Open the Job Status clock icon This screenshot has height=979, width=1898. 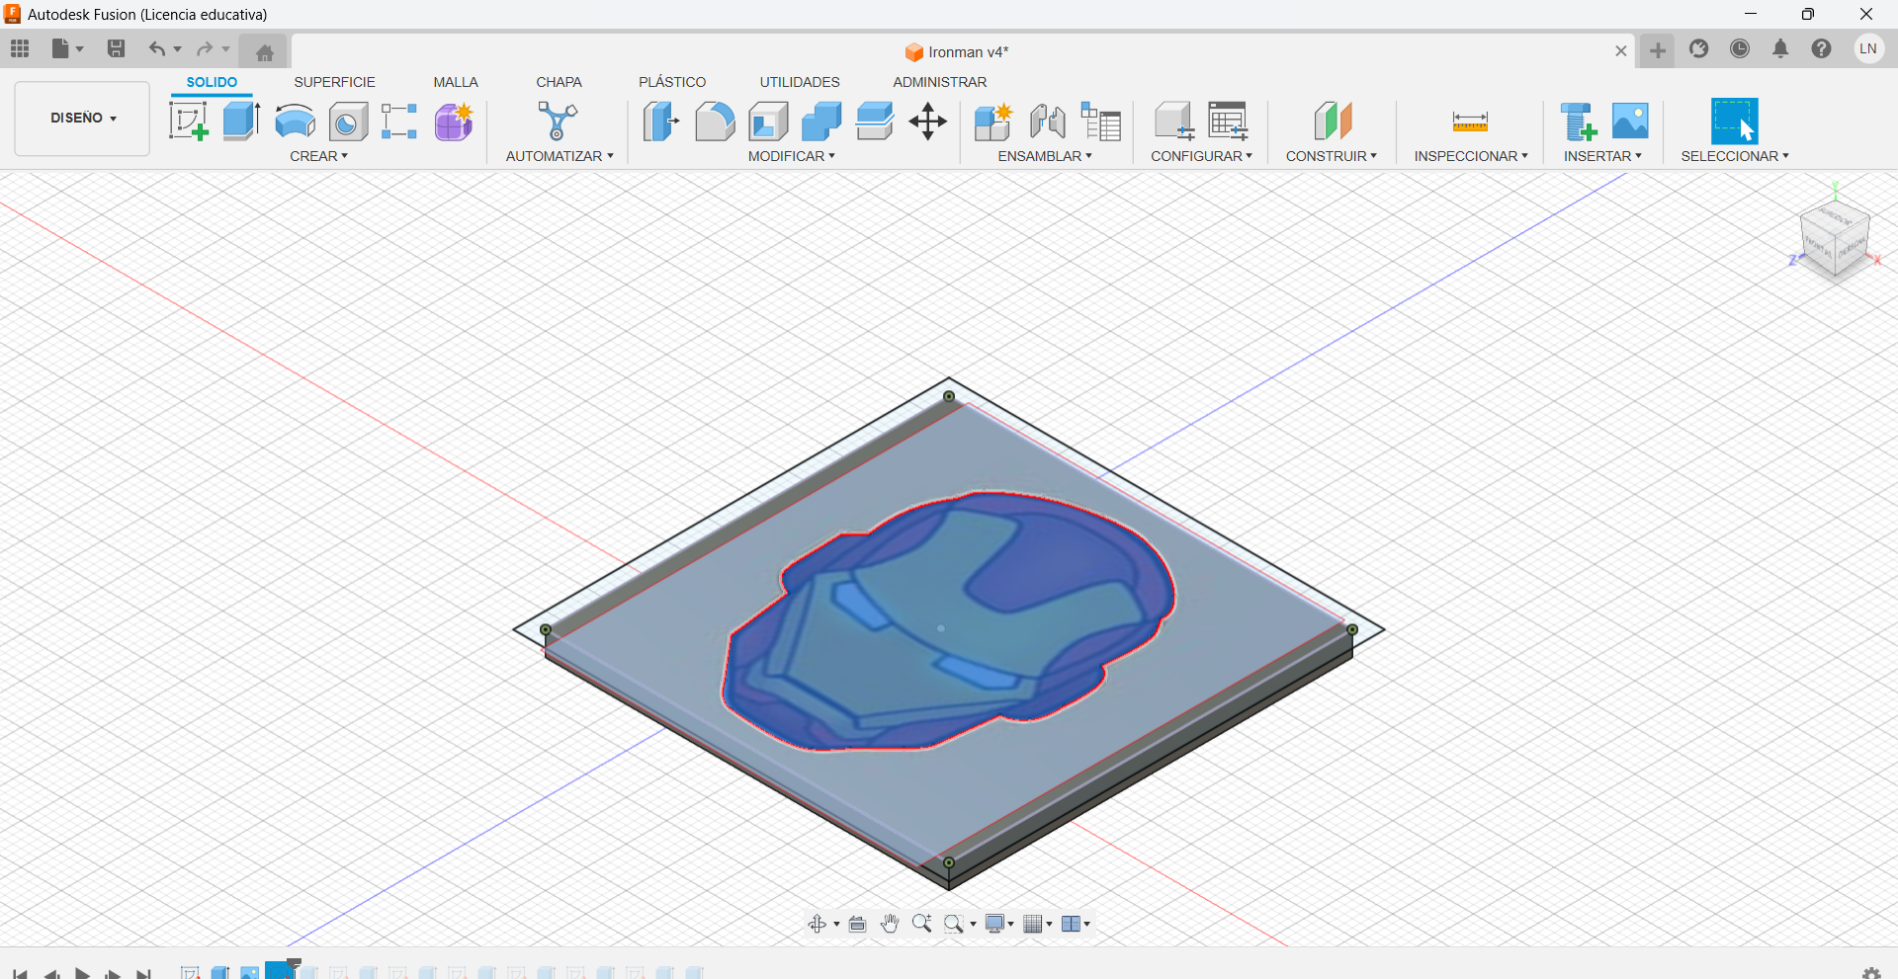click(x=1740, y=48)
